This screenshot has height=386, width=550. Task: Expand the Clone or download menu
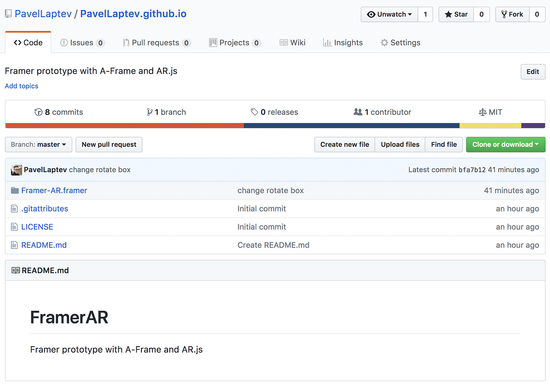(506, 145)
